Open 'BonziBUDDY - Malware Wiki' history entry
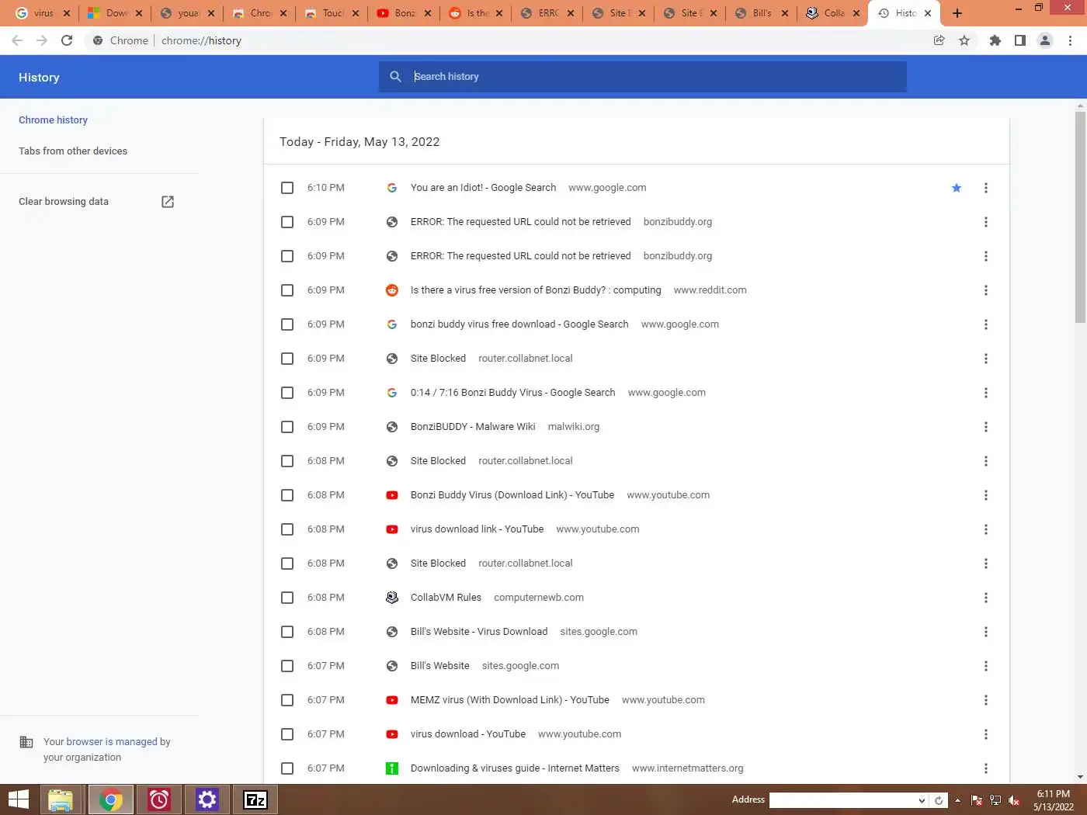Viewport: 1087px width, 815px height. click(473, 427)
